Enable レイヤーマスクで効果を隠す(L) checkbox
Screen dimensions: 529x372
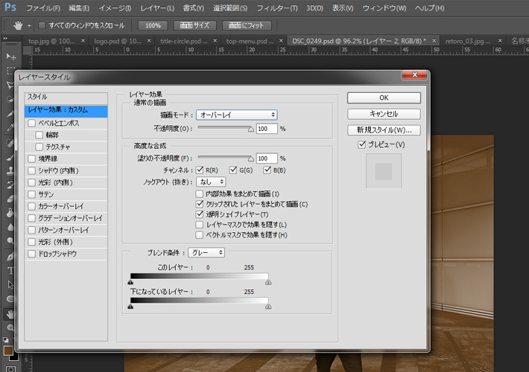coord(200,225)
